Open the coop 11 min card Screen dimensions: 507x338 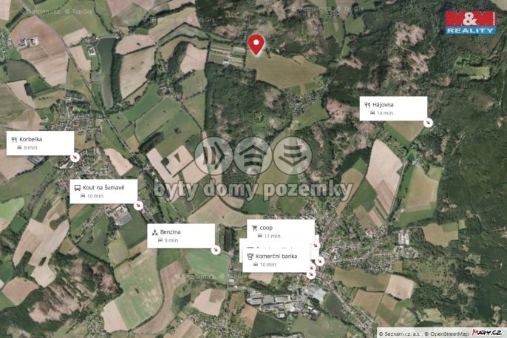click(x=281, y=230)
